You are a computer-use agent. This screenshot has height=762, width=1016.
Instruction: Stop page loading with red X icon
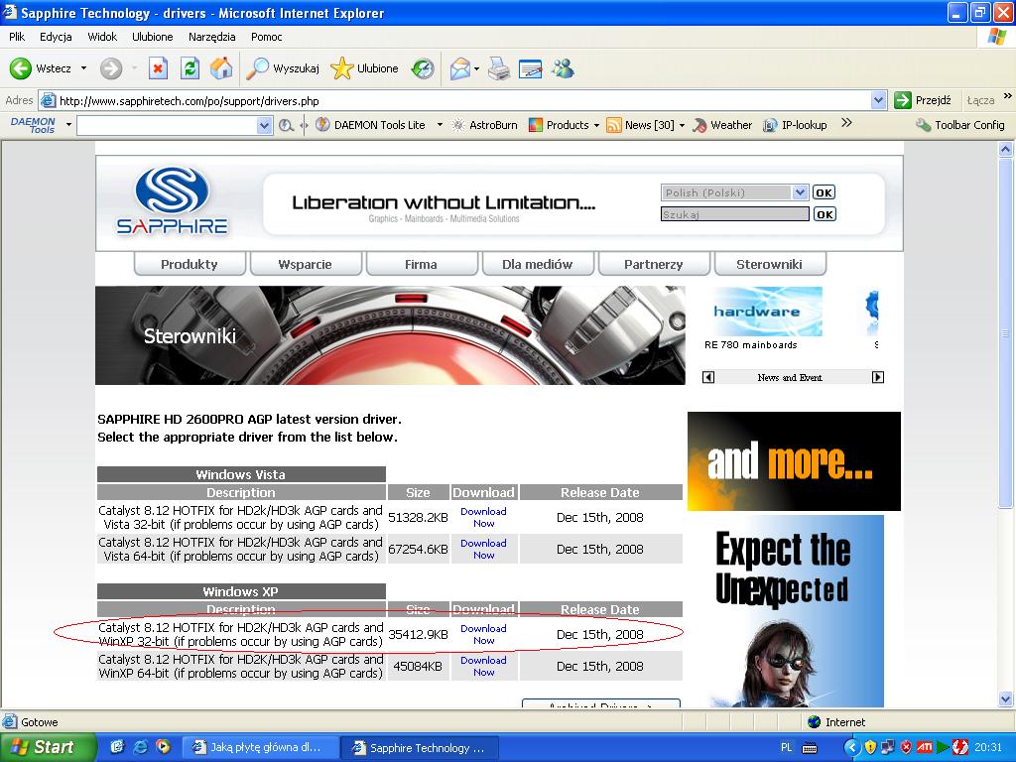point(158,68)
